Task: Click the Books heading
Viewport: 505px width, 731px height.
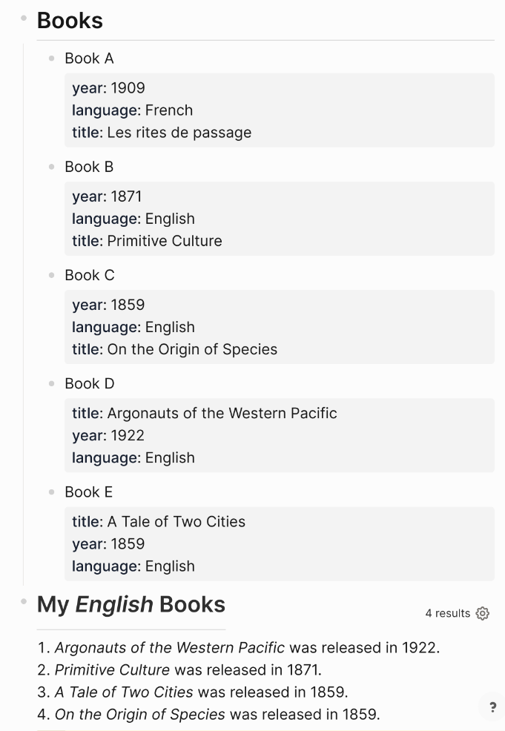Action: coord(70,21)
